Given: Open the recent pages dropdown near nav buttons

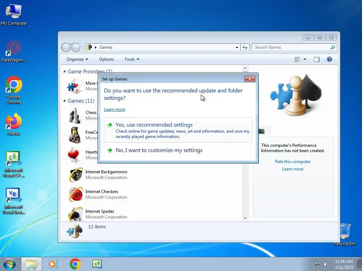Looking at the screenshot, I should click(83, 47).
